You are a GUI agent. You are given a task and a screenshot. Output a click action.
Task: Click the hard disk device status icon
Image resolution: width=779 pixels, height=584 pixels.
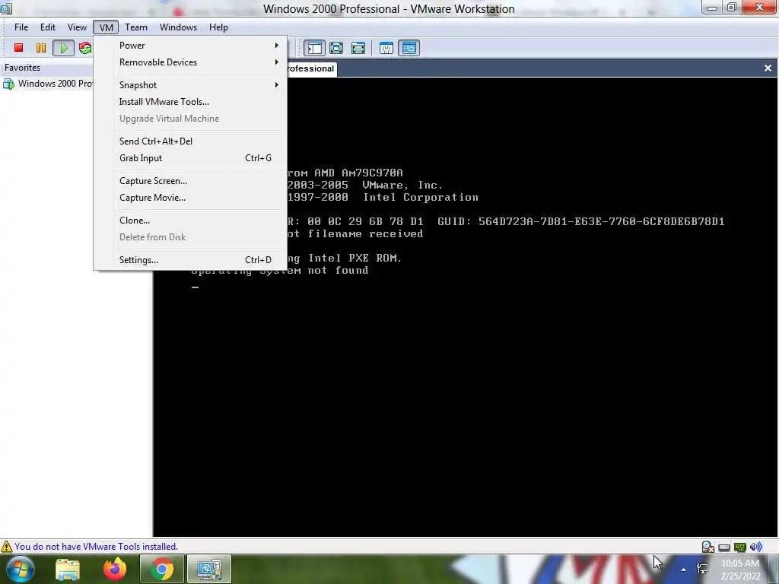724,547
